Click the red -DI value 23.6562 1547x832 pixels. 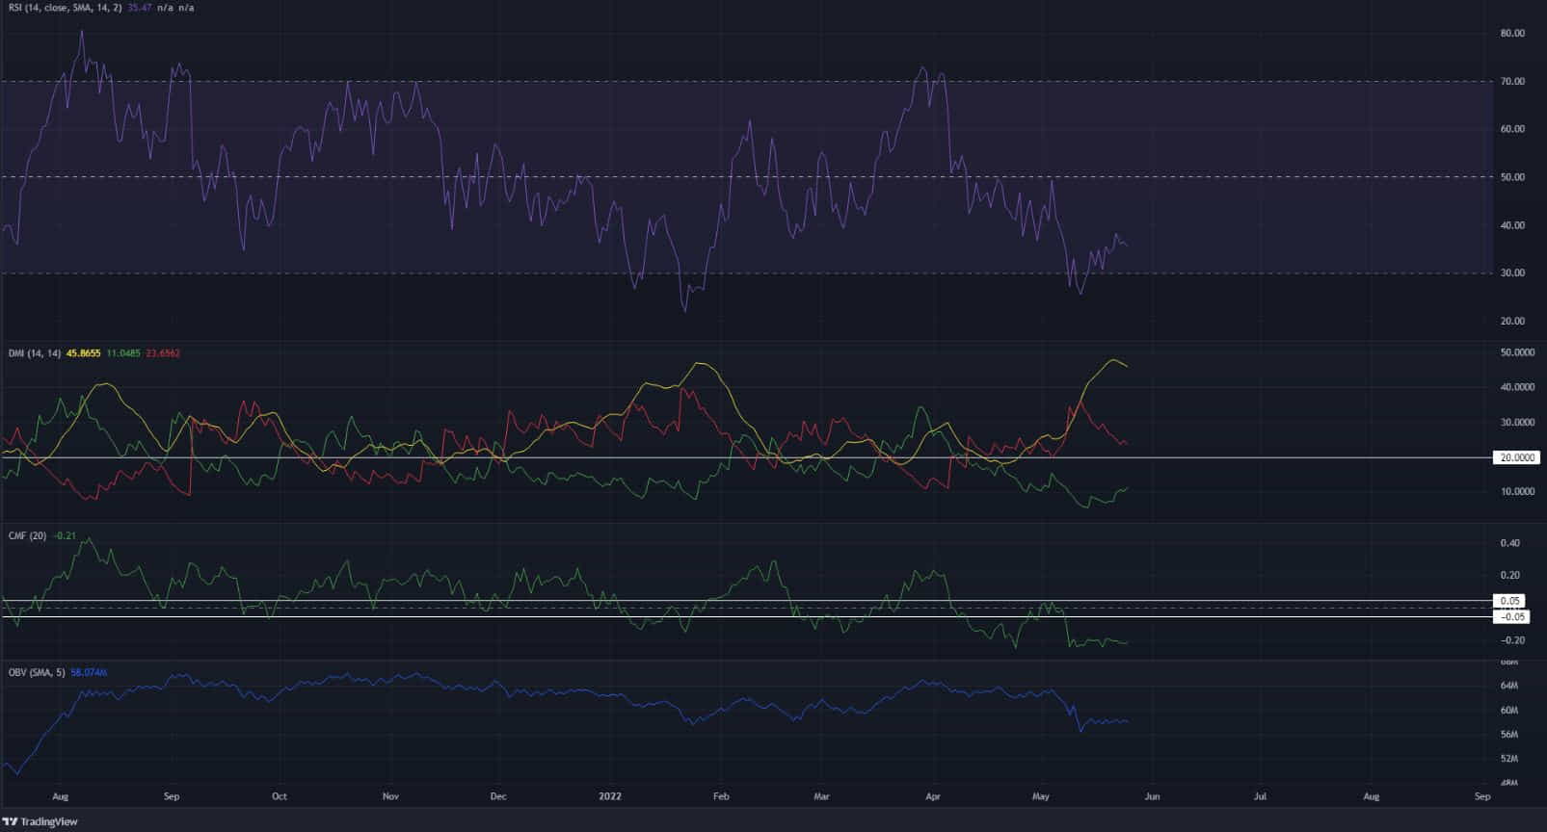(162, 353)
